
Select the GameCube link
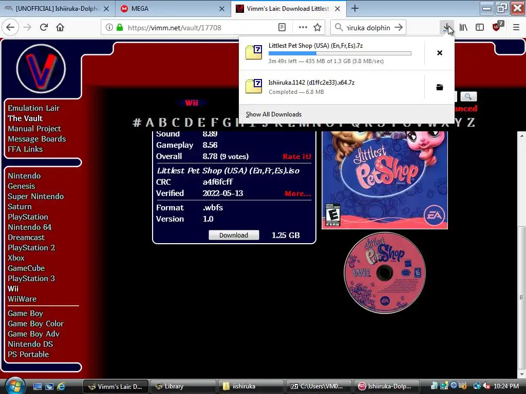26,268
